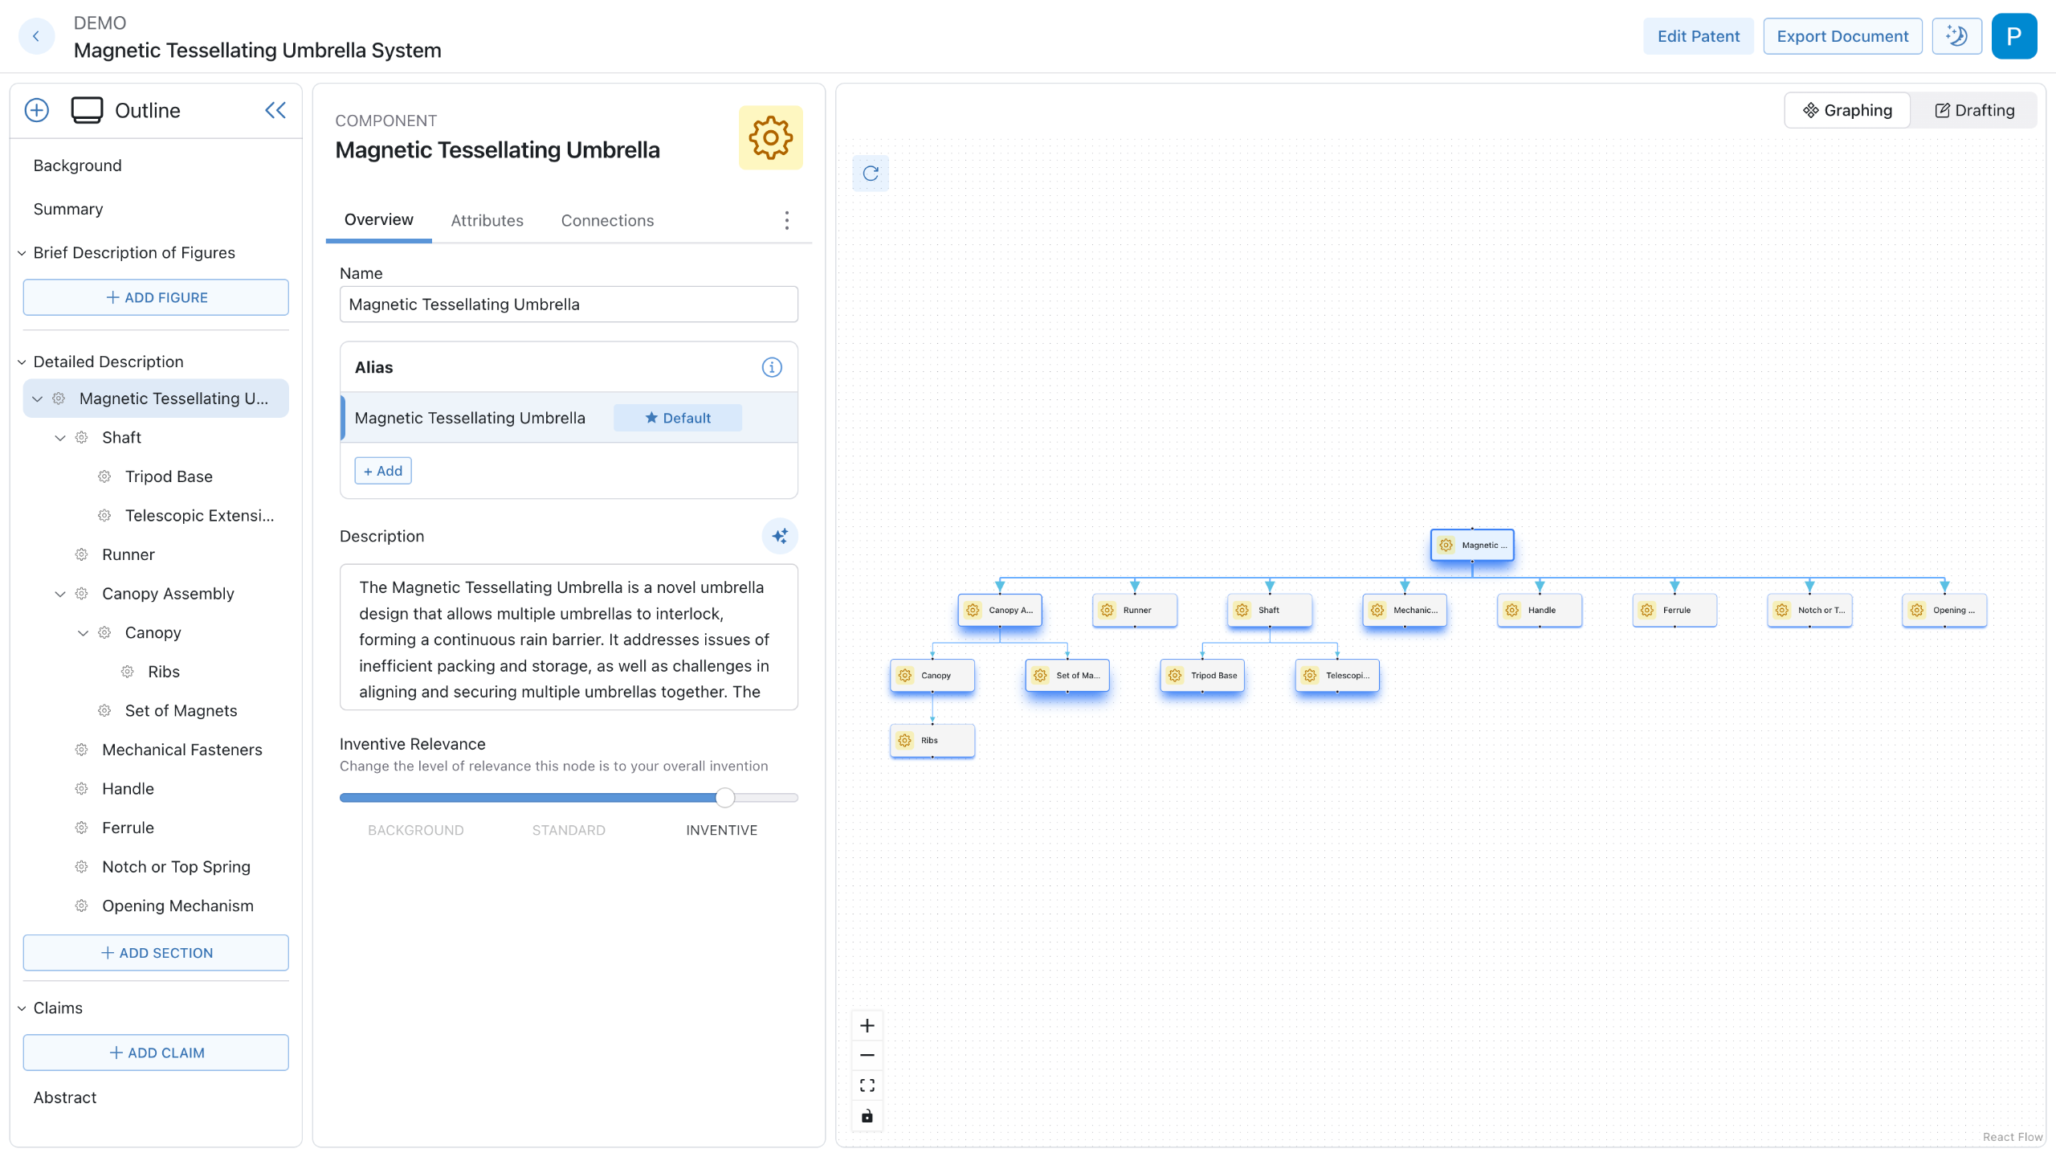
Task: Collapse the Outline panel with the double chevron
Action: tap(275, 110)
